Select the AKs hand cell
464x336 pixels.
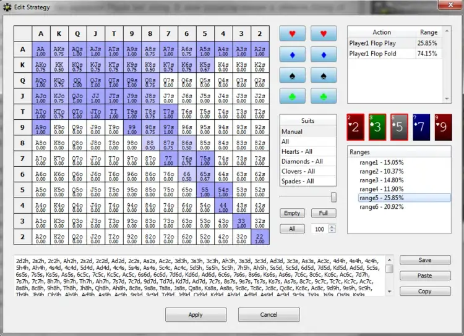coord(59,49)
